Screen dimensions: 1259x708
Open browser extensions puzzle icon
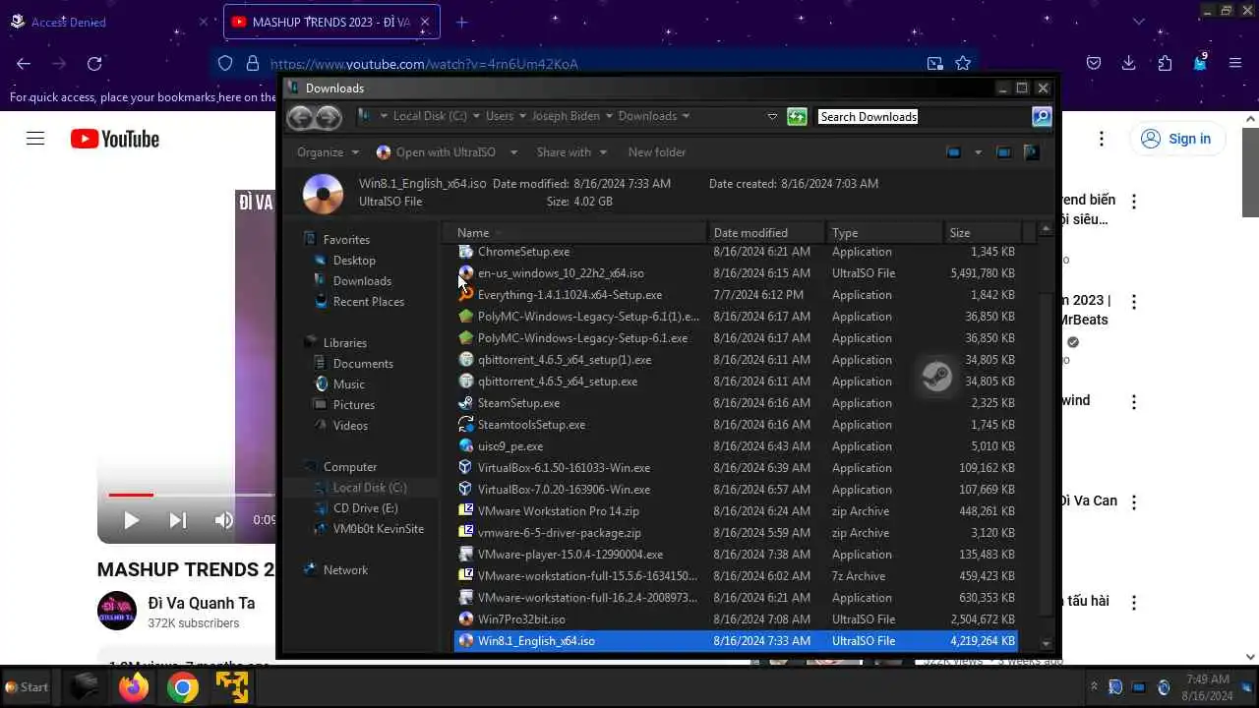[x=1165, y=63]
